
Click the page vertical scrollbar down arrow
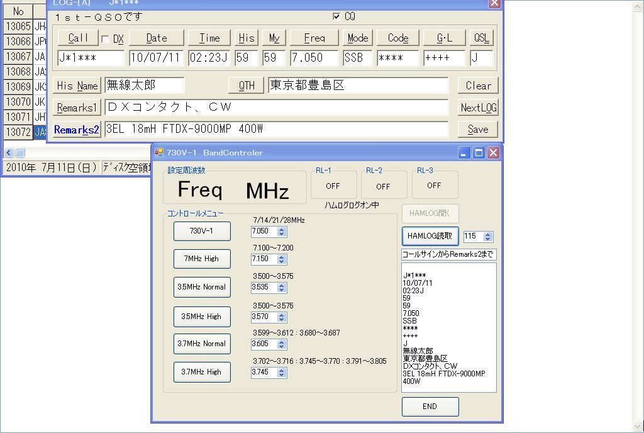tap(638, 427)
